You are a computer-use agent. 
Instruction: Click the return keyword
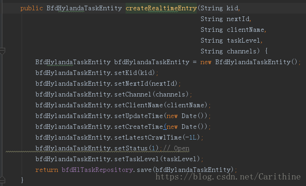pos(47,170)
